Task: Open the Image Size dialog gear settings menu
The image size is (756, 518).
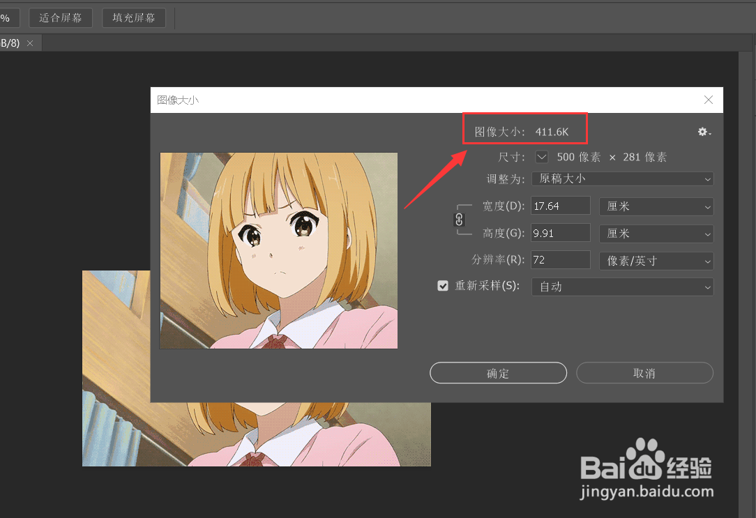Action: (x=704, y=132)
